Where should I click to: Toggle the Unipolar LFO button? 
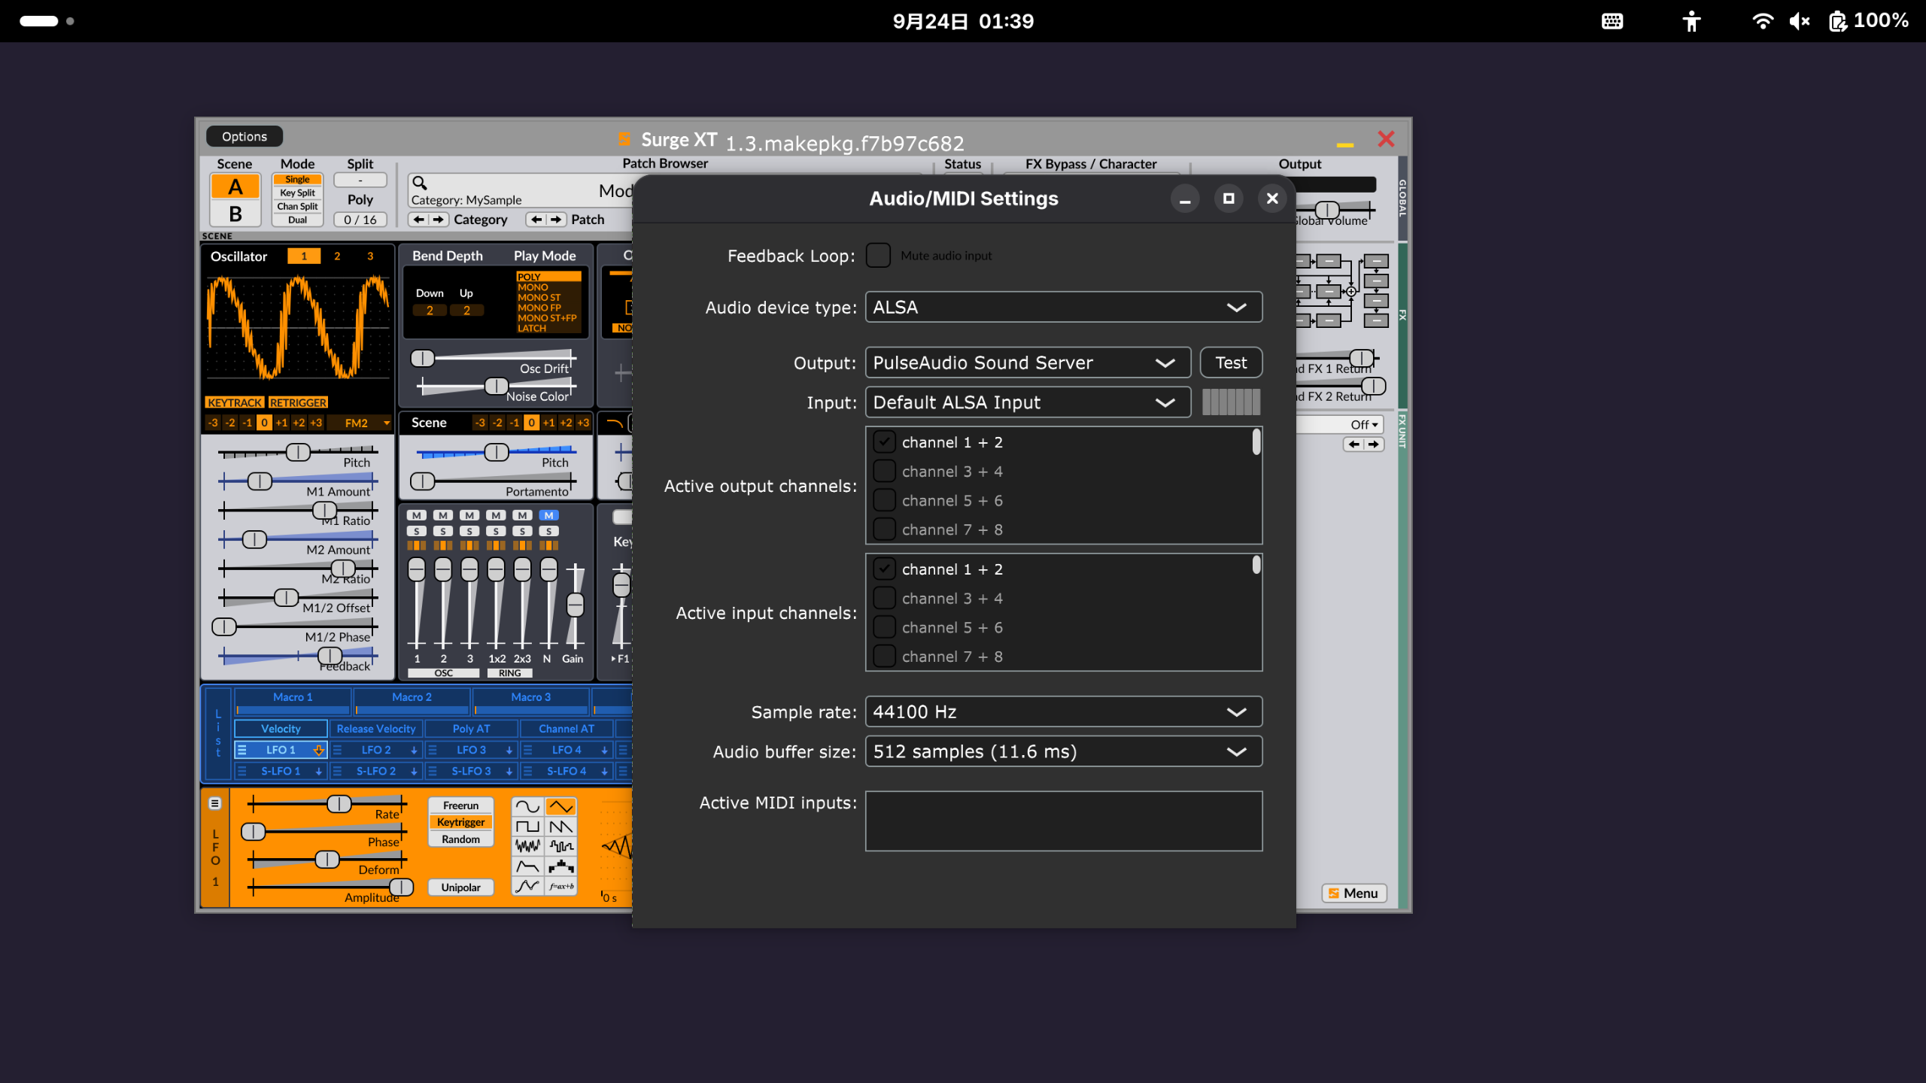click(460, 887)
